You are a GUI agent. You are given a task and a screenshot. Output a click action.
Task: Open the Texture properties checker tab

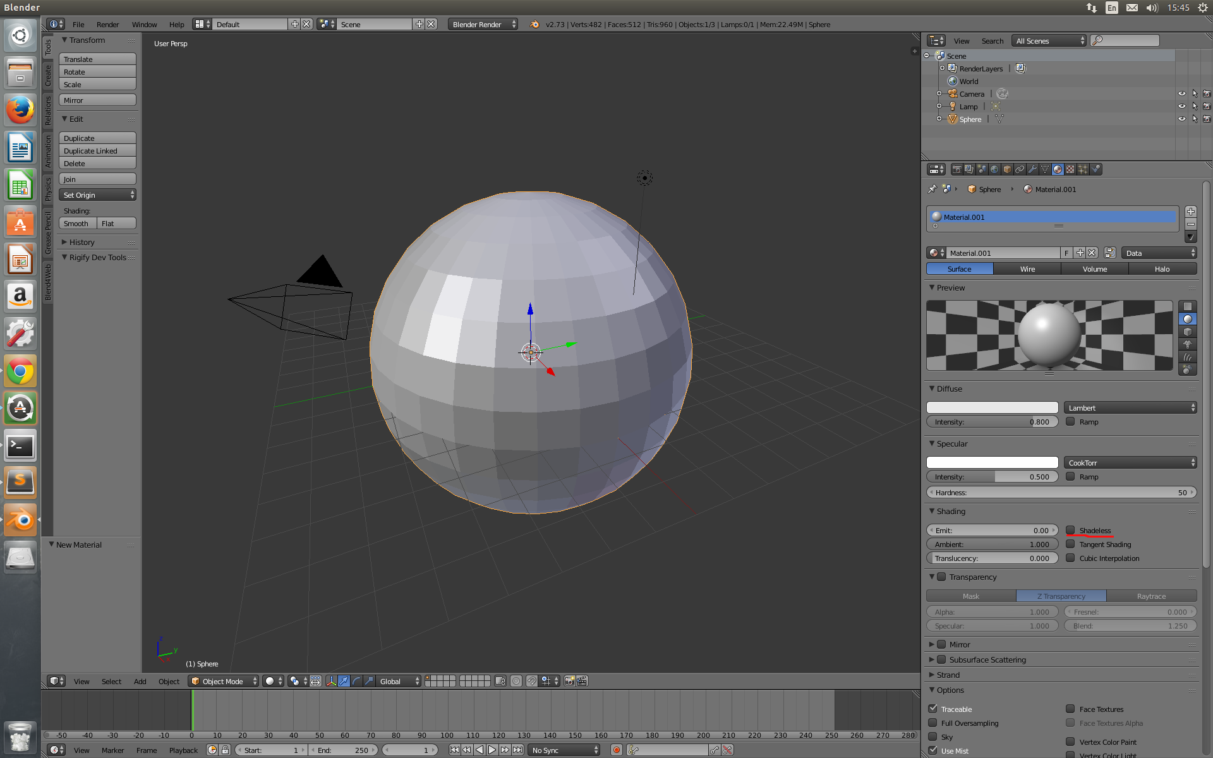coord(1070,169)
